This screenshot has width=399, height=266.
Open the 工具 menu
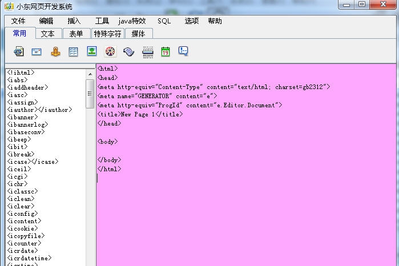click(x=102, y=21)
